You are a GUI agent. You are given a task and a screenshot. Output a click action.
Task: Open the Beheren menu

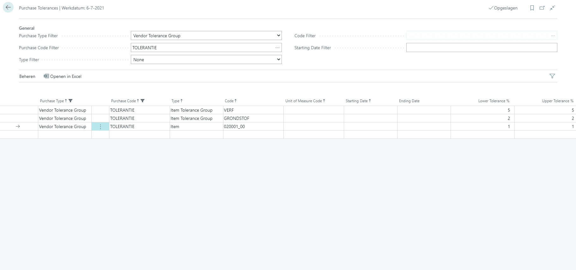[x=27, y=76]
